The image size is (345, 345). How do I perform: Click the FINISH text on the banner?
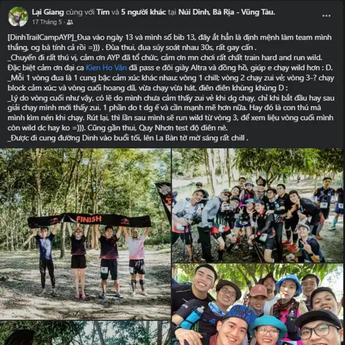pos(89,219)
